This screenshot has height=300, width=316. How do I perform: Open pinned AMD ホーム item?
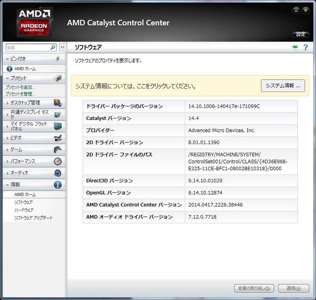click(x=34, y=69)
